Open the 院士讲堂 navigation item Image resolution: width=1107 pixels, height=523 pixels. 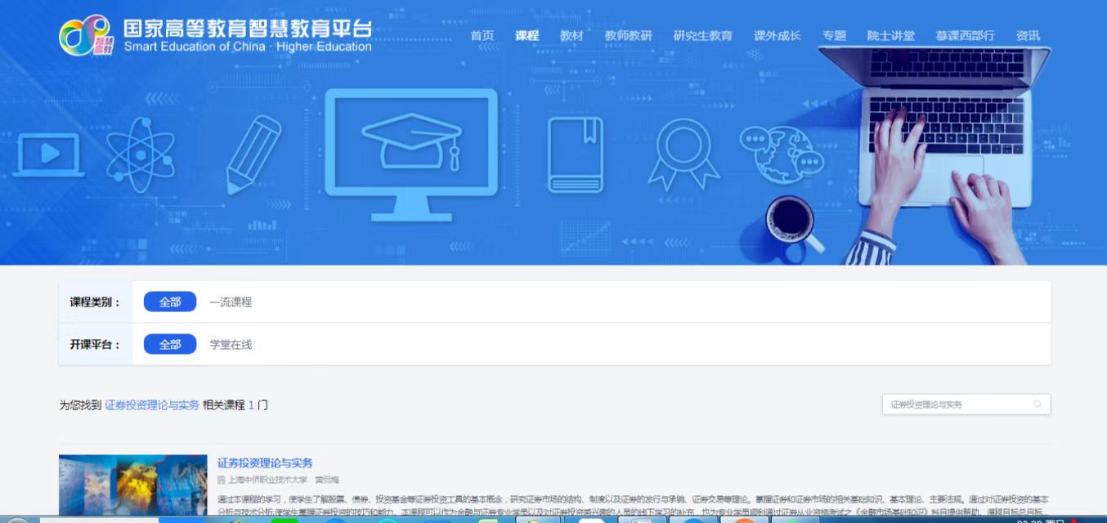click(x=890, y=35)
